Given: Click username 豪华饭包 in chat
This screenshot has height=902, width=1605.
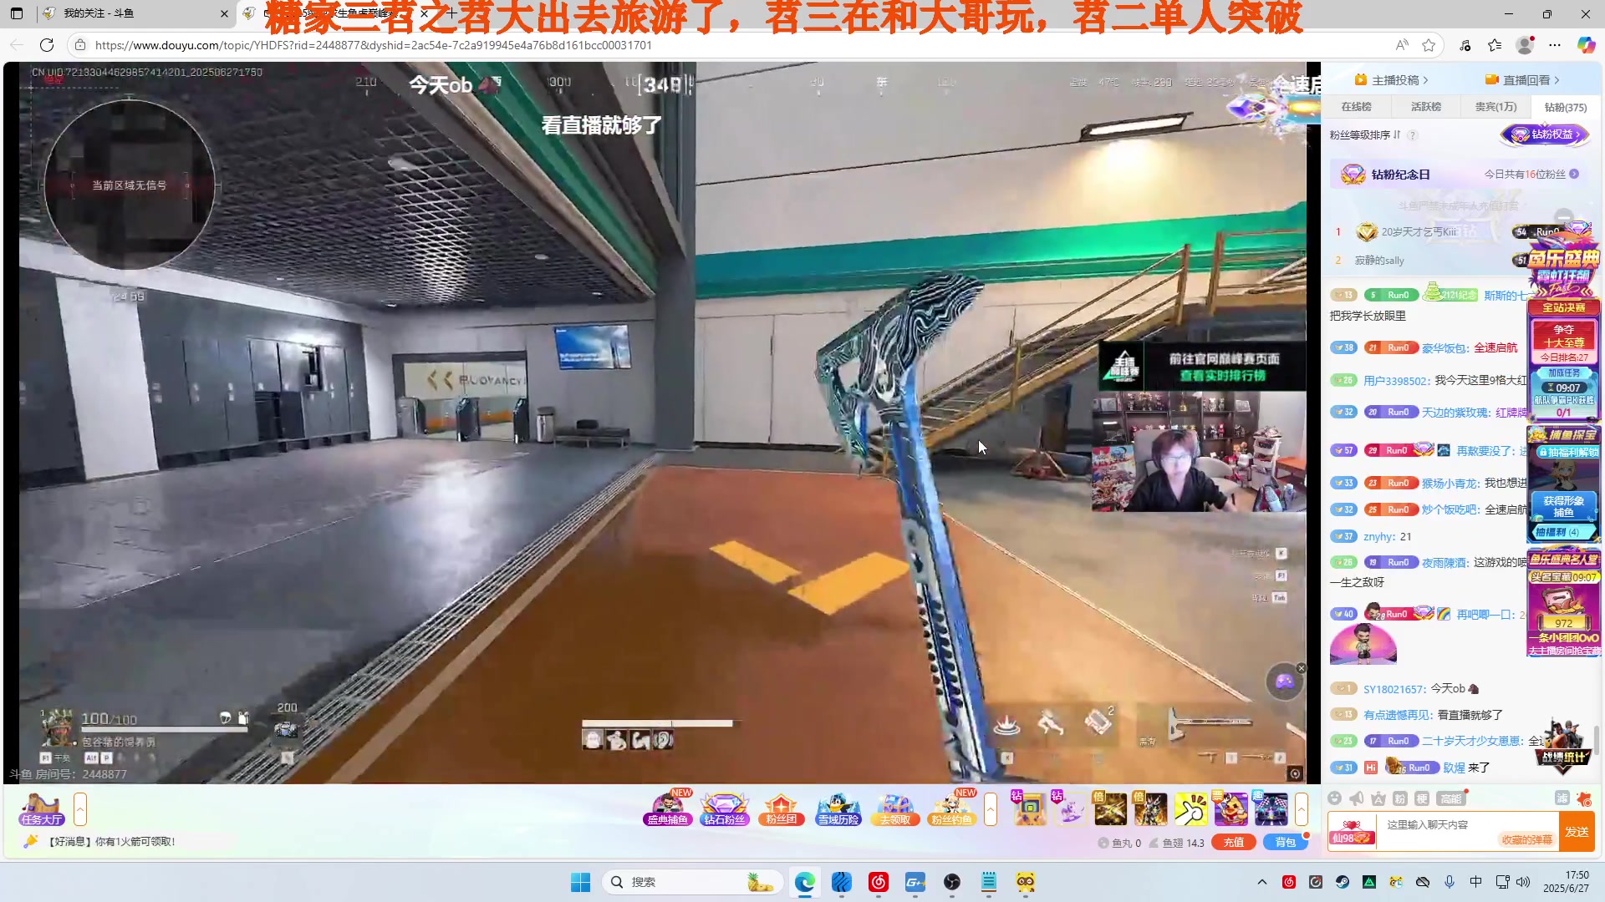Looking at the screenshot, I should point(1444,348).
